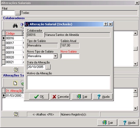Select row 00017 in the Código column
Viewport: 140px width, 128px height.
click(x=14, y=43)
